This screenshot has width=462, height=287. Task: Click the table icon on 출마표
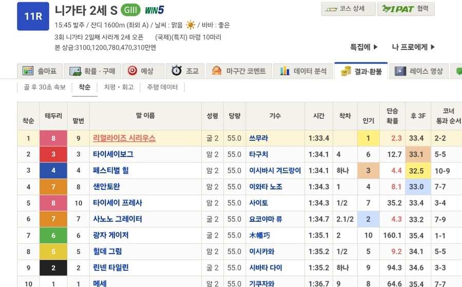pos(28,71)
